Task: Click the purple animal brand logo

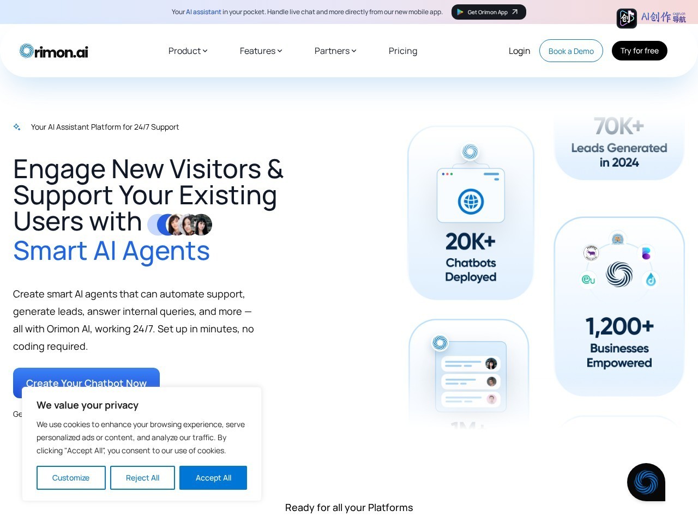Action: pos(591,253)
